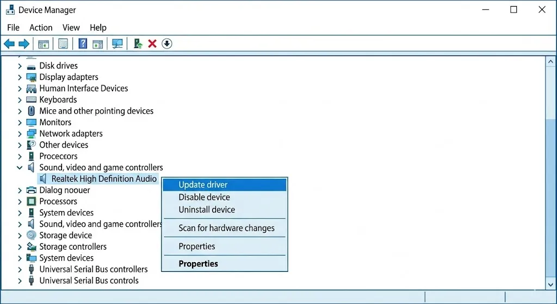Expand the Disk drives node

click(x=20, y=66)
